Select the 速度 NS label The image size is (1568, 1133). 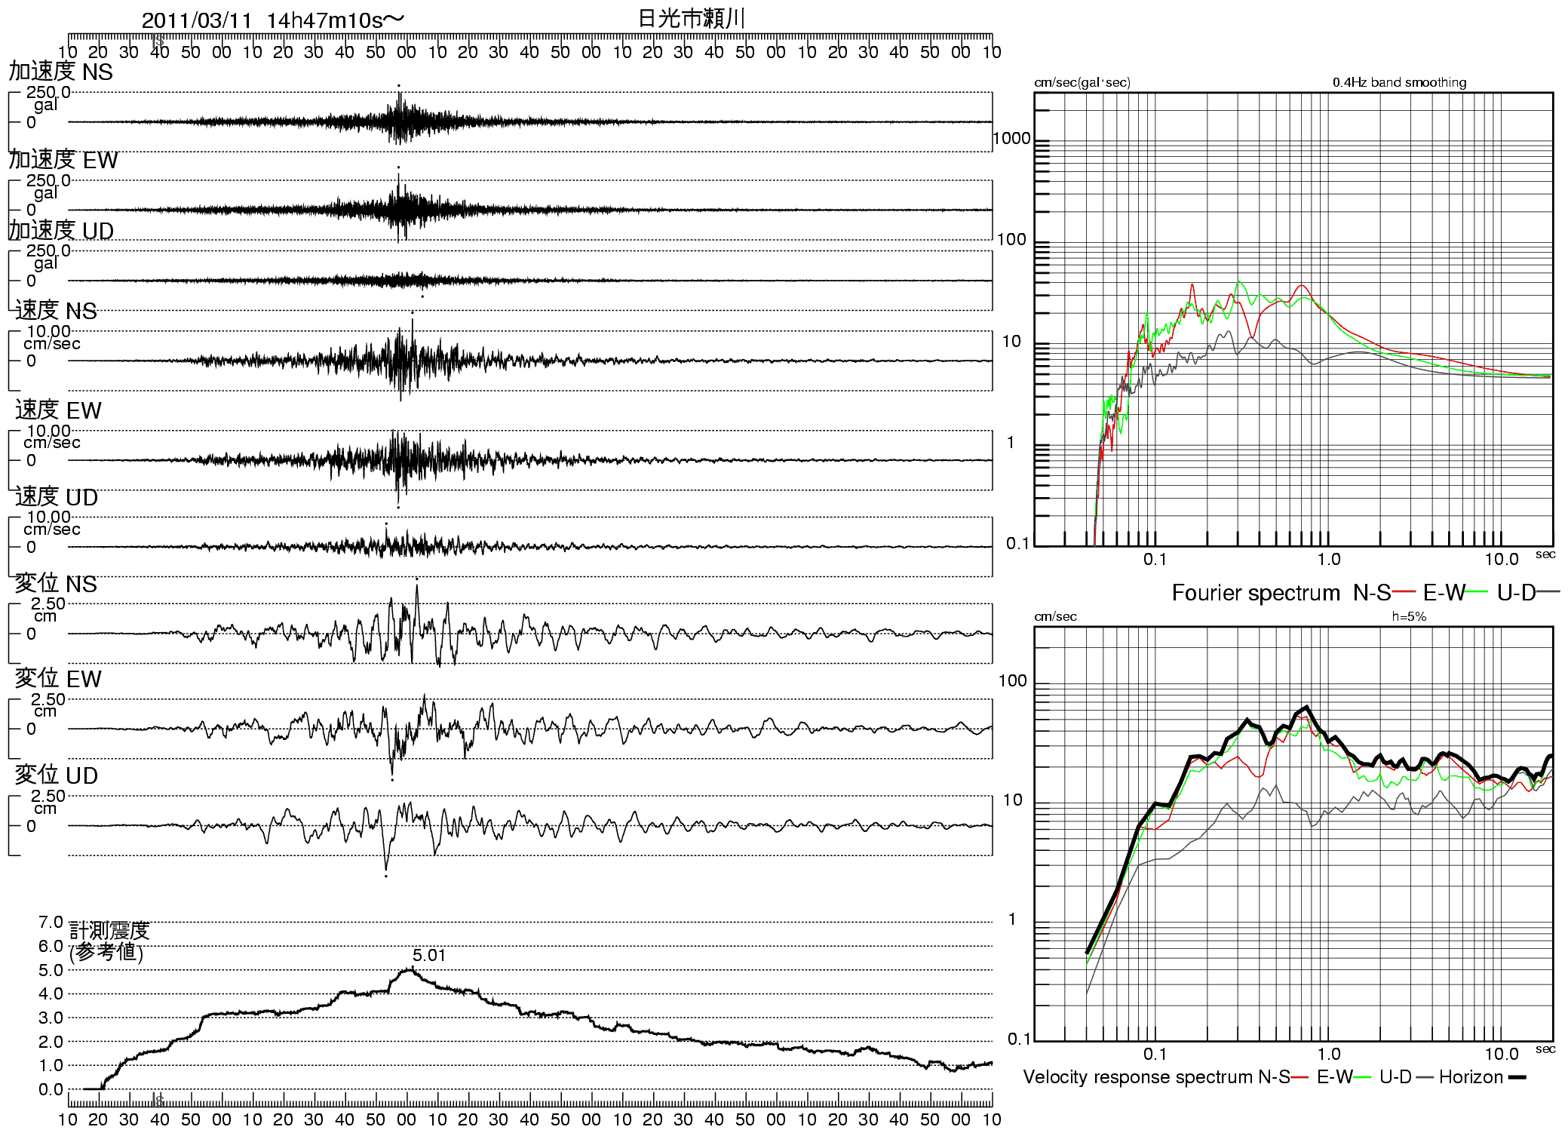56,311
